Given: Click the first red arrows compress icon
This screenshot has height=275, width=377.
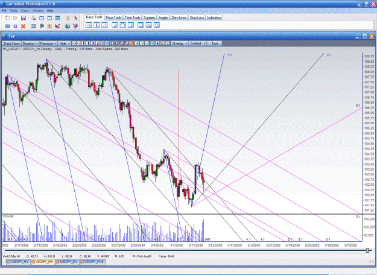Looking at the screenshot, I should pos(74,43).
